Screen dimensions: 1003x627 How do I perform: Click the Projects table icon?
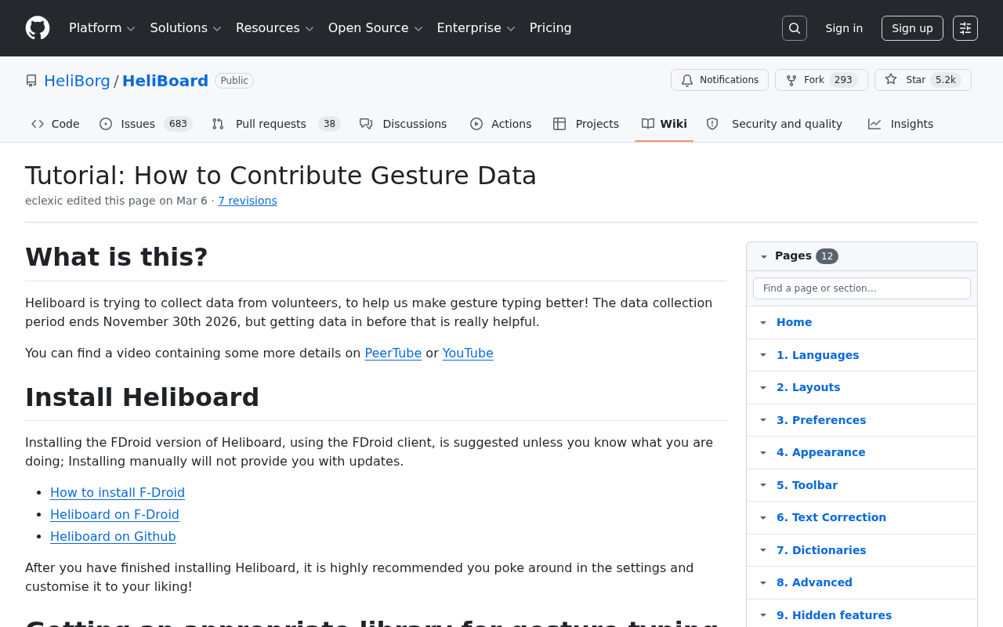tap(559, 124)
